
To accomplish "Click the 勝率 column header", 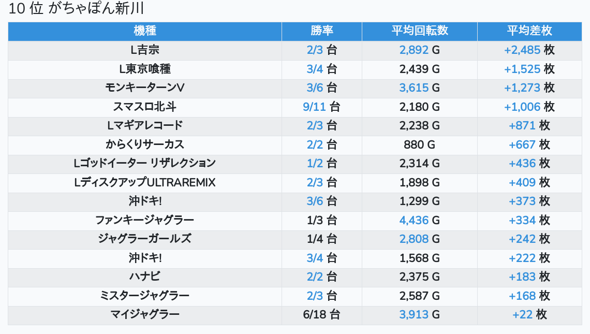I will tap(322, 31).
